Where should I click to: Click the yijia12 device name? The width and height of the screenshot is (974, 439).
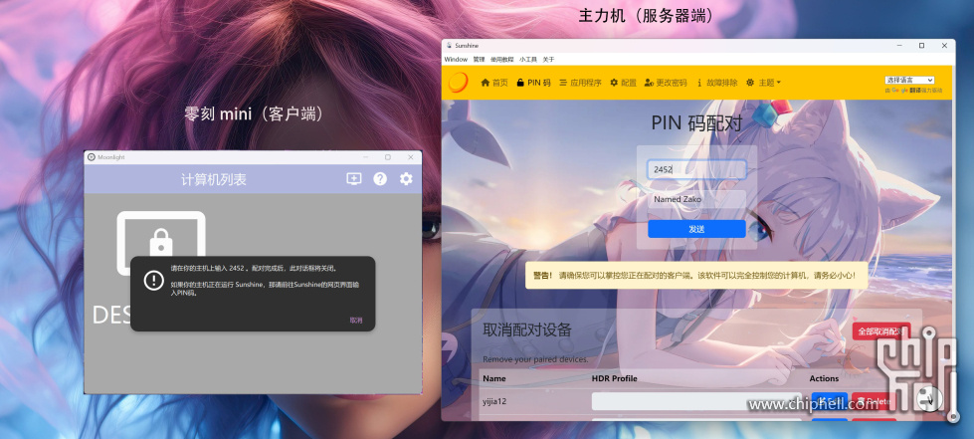tap(494, 402)
